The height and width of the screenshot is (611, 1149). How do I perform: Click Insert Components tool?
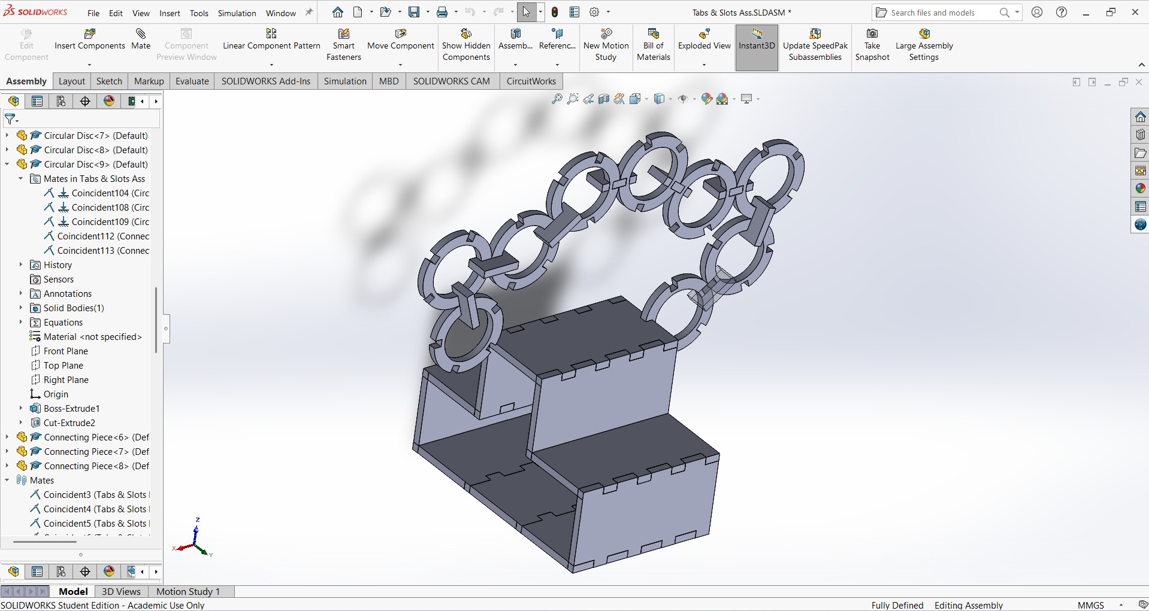[90, 39]
